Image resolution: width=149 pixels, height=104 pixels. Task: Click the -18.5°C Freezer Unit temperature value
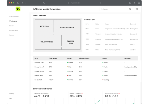click(51, 80)
